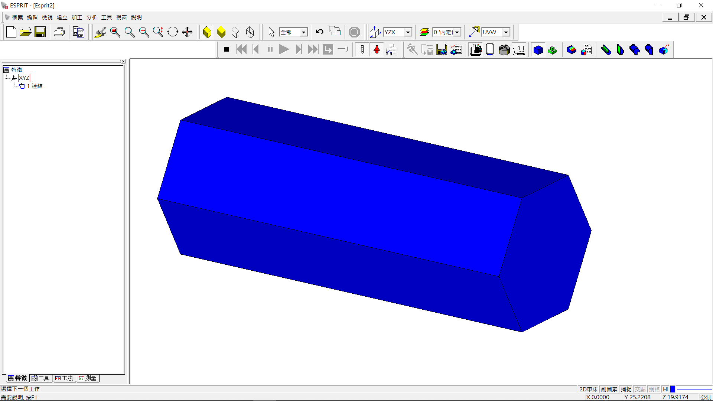Toggle HI highlight mode in status bar
Screen dimensions: 713x401
point(665,389)
